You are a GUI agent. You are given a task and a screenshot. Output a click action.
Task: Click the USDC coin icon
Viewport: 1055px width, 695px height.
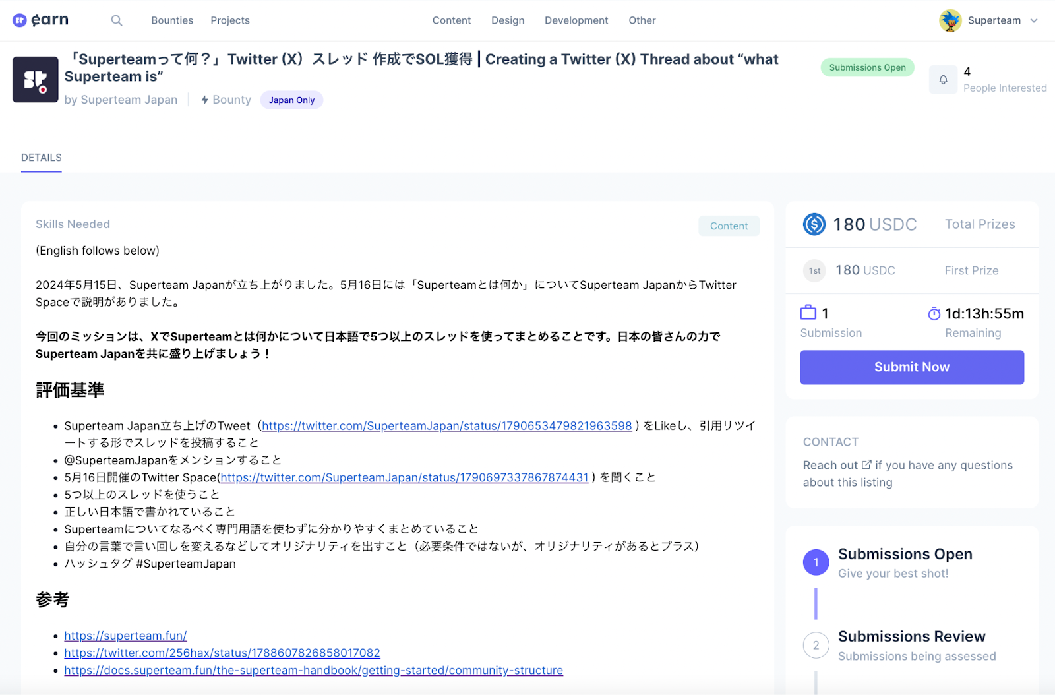tap(814, 224)
